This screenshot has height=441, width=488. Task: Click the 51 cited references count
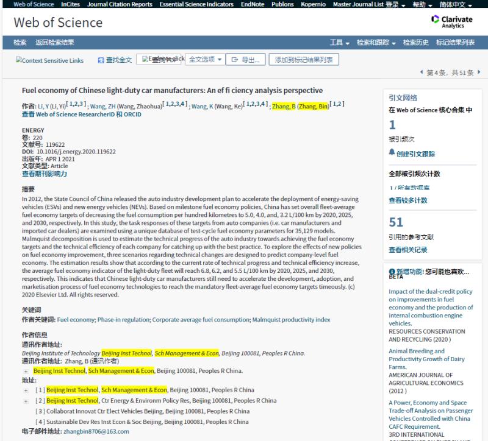(x=396, y=222)
